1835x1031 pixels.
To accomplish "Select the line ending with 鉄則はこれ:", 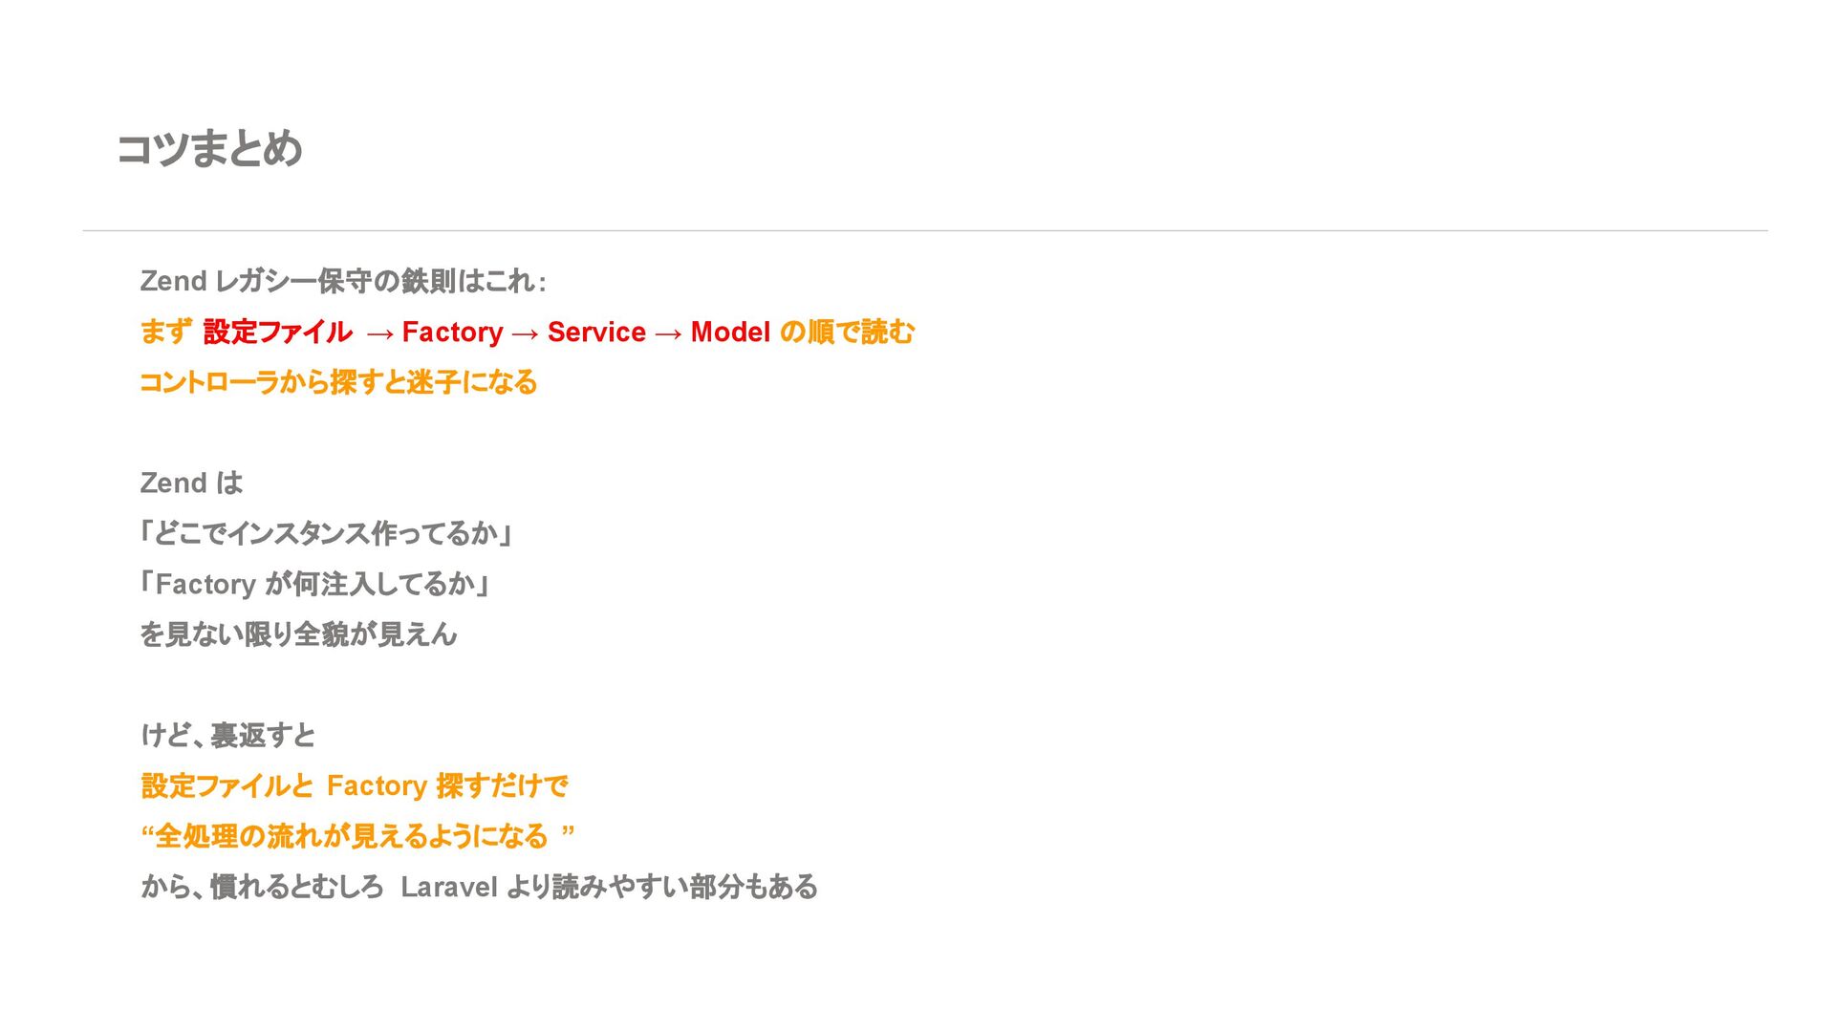I will point(343,281).
